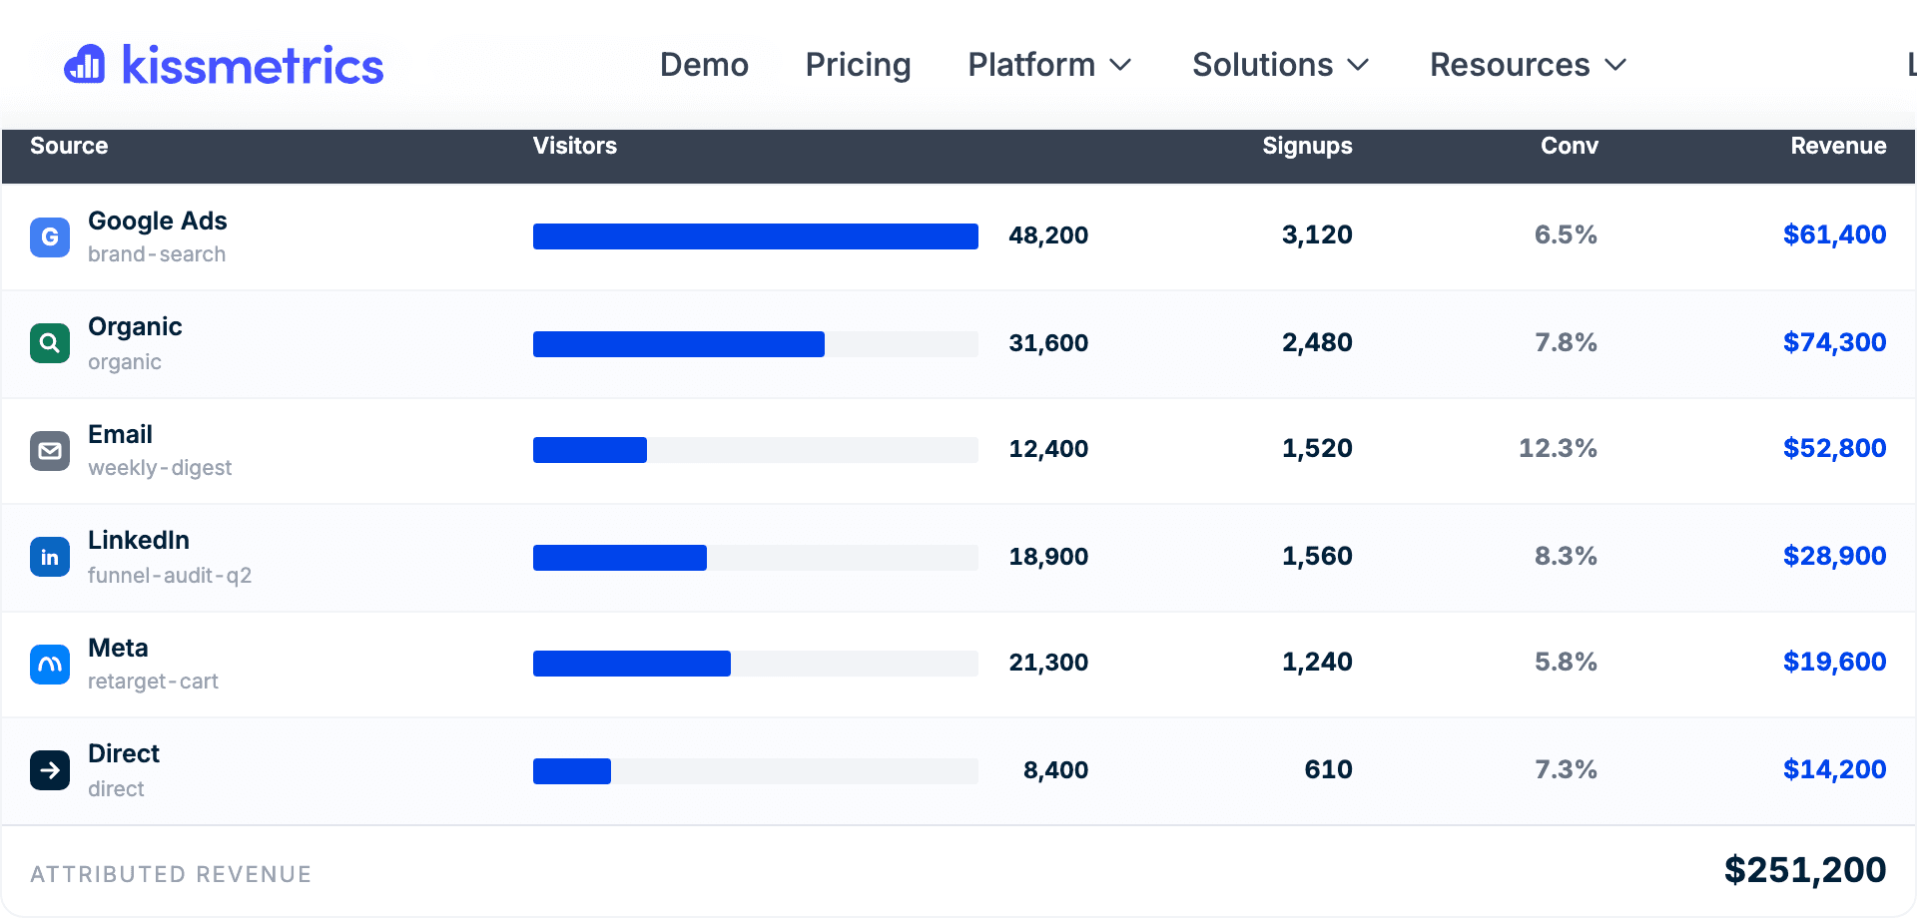This screenshot has height=918, width=1917.
Task: Open the $28,900 revenue figure
Action: (x=1834, y=557)
